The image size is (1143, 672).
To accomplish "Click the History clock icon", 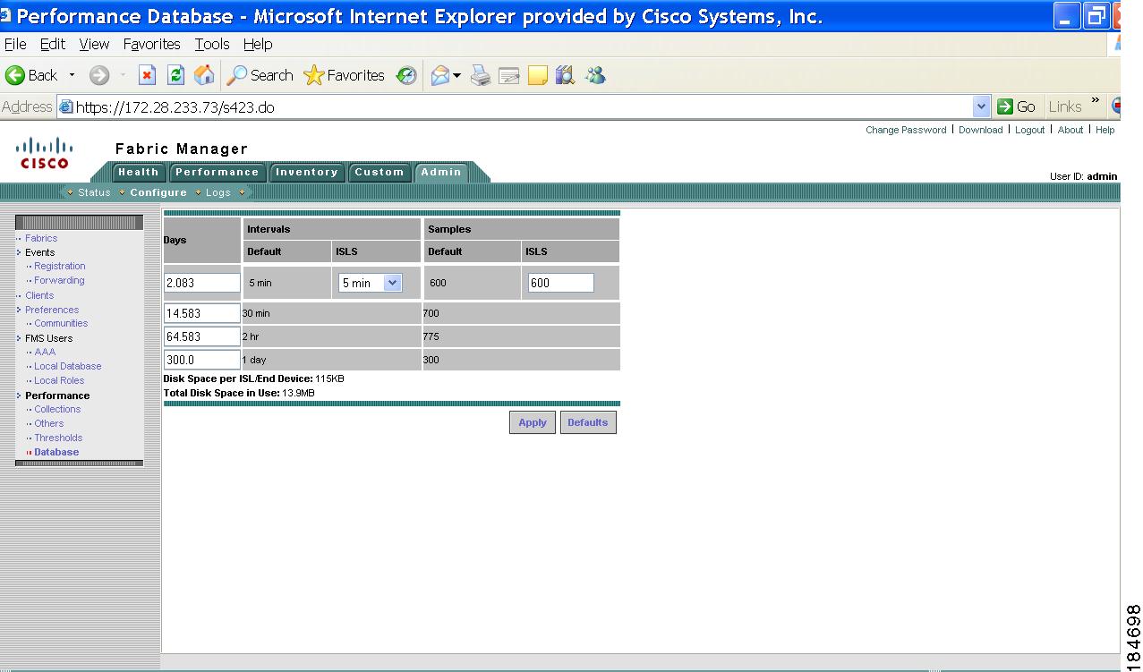I will 407,76.
